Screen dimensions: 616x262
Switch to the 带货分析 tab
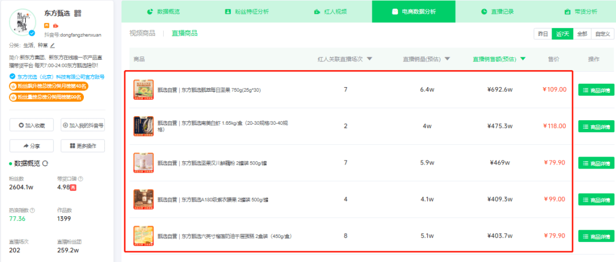point(581,12)
